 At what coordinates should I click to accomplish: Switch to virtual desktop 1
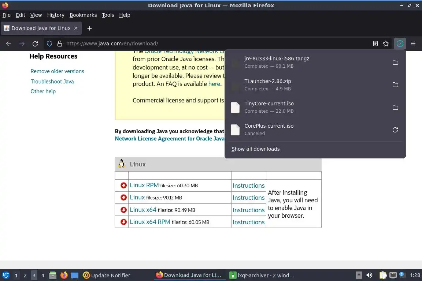[16, 276]
